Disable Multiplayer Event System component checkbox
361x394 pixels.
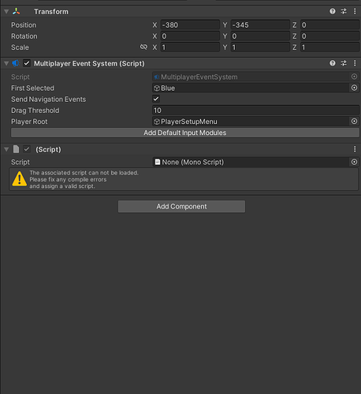coord(27,63)
